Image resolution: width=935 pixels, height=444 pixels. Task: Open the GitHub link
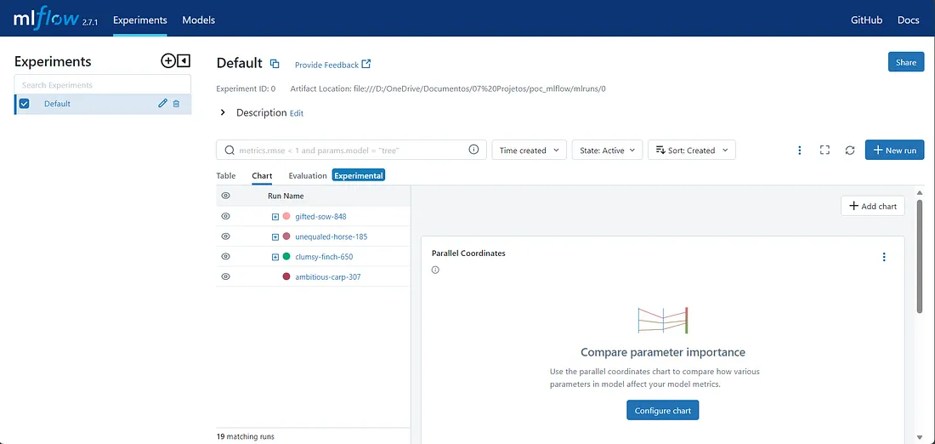866,20
